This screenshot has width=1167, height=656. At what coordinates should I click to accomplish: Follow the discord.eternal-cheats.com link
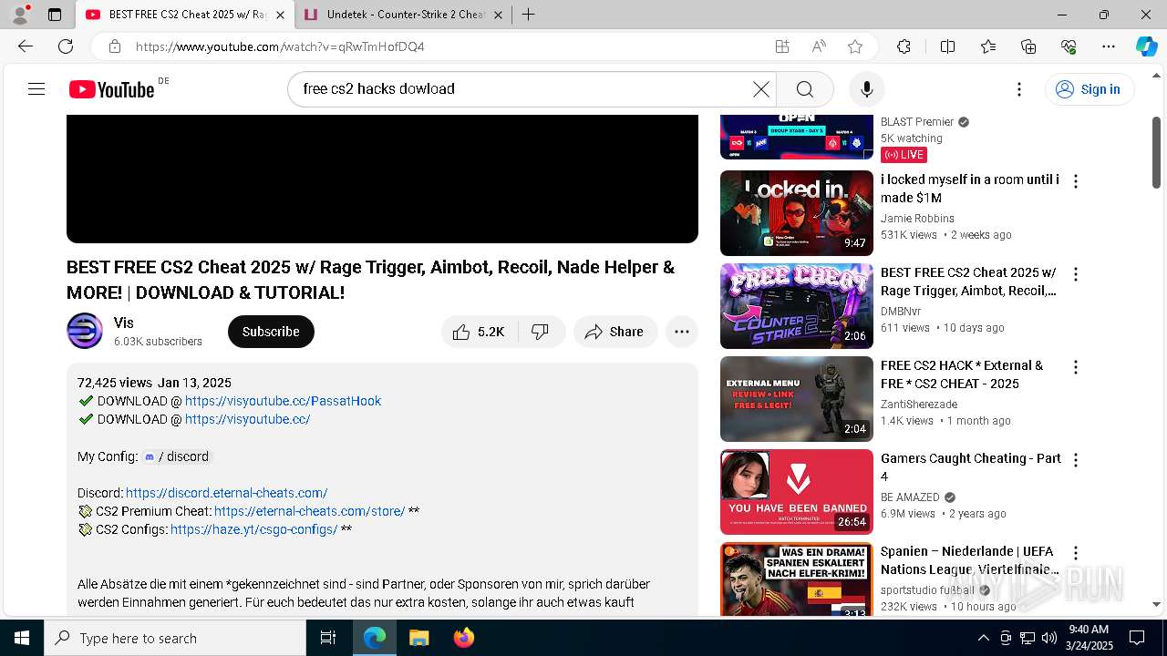pos(226,493)
